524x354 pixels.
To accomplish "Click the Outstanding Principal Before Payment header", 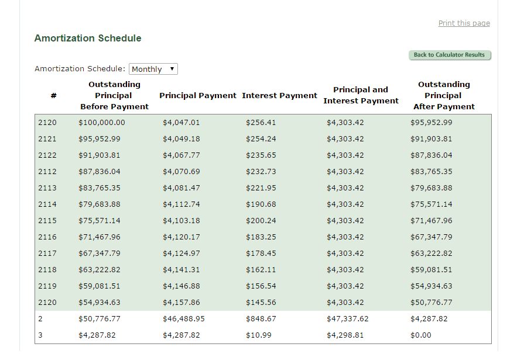I will click(114, 96).
